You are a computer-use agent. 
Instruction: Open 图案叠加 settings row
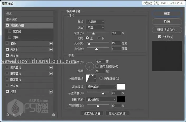(29, 80)
